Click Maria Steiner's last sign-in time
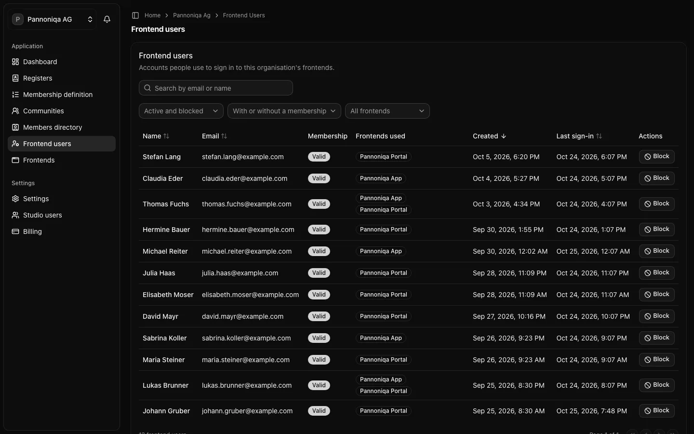This screenshot has height=434, width=694. click(592, 360)
